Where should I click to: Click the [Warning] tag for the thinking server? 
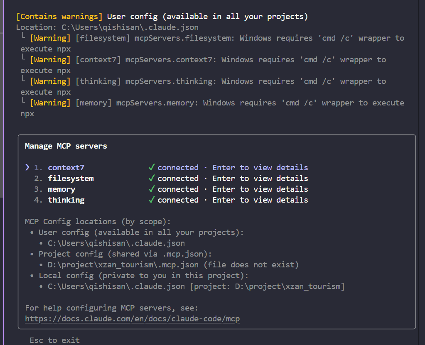tap(50, 81)
